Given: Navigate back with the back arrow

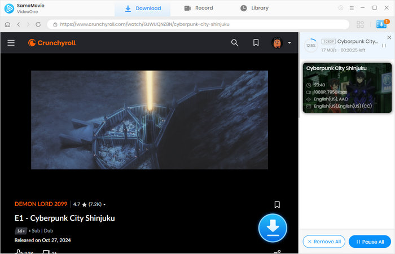Looking at the screenshot, I should tap(19, 24).
